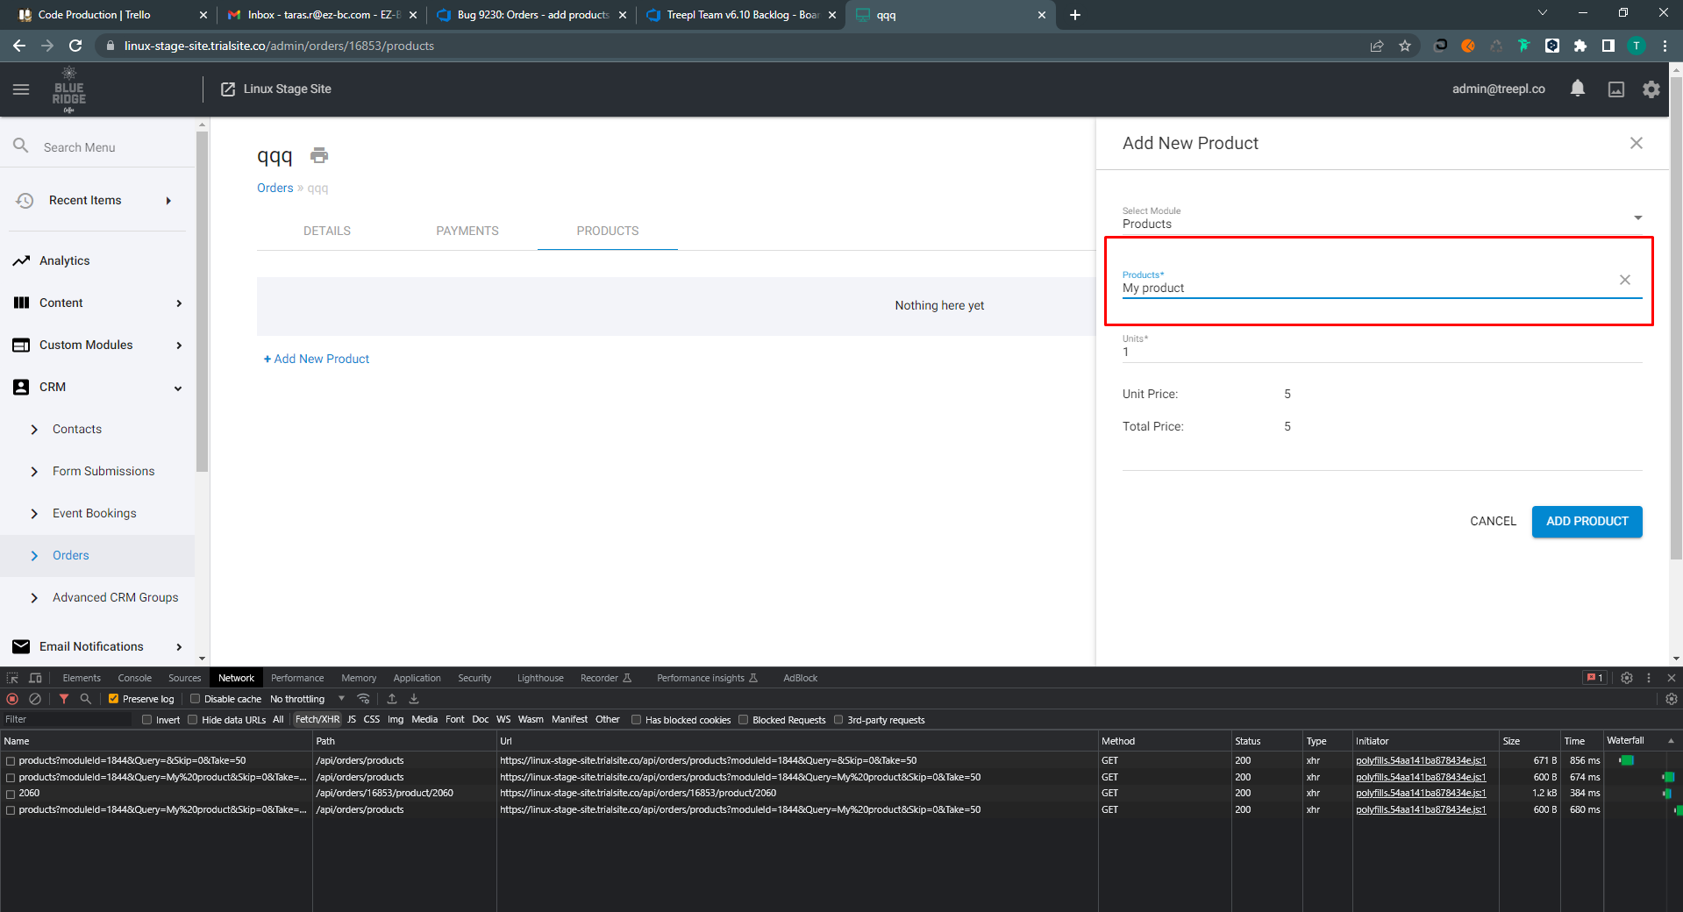
Task: Open the Chrome extensions puzzle icon
Action: (x=1580, y=46)
